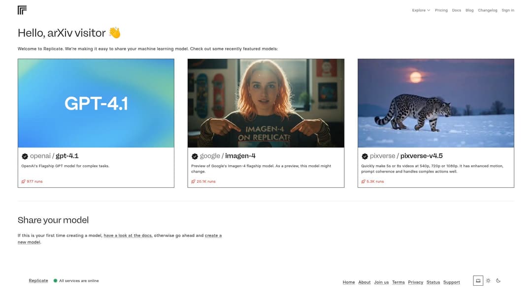Image resolution: width=532 pixels, height=299 pixels.
Task: Open the Blog menu item
Action: pyautogui.click(x=469, y=10)
